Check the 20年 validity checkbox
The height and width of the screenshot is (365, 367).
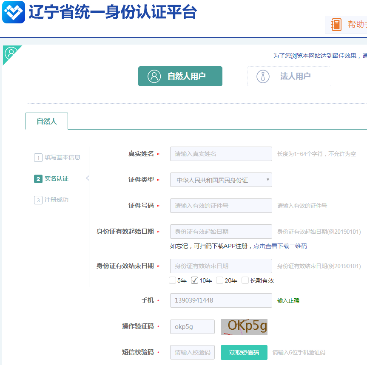click(219, 280)
